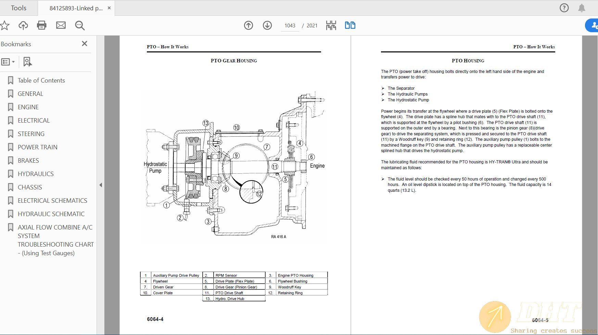Viewport: 598px width, 335px height.
Task: Zoom out with the magnifier icon
Action: point(79,25)
